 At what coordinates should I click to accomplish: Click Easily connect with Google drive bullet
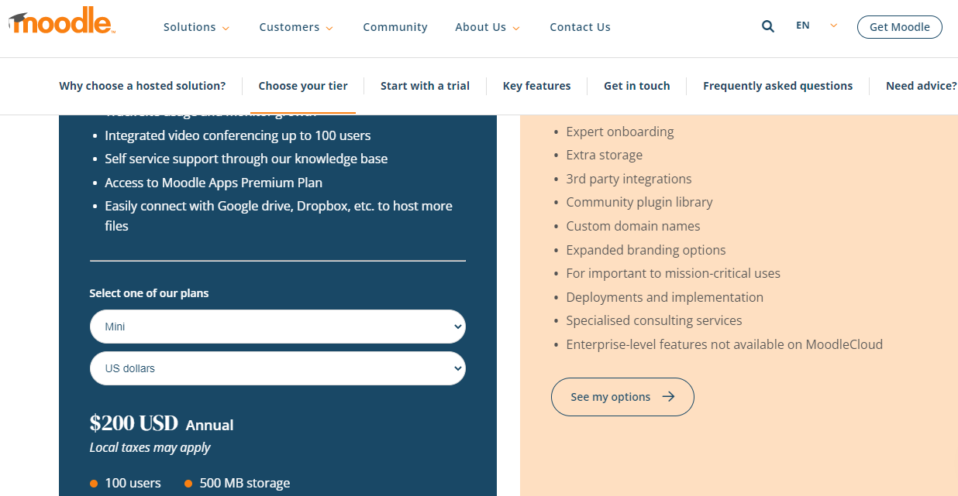(279, 216)
